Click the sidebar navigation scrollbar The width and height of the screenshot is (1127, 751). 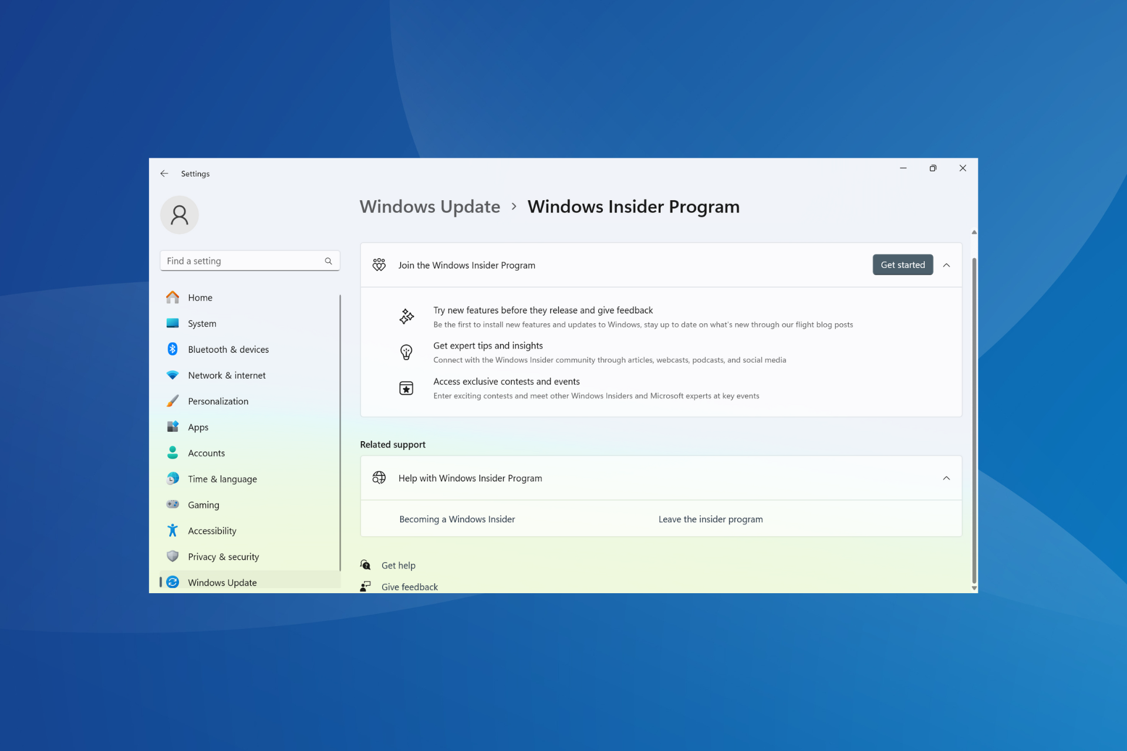(340, 432)
